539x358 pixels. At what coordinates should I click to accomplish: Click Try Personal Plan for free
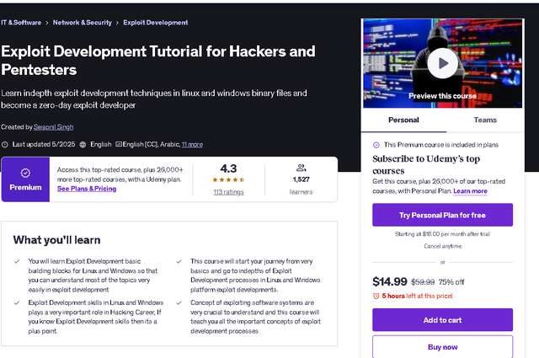[442, 215]
